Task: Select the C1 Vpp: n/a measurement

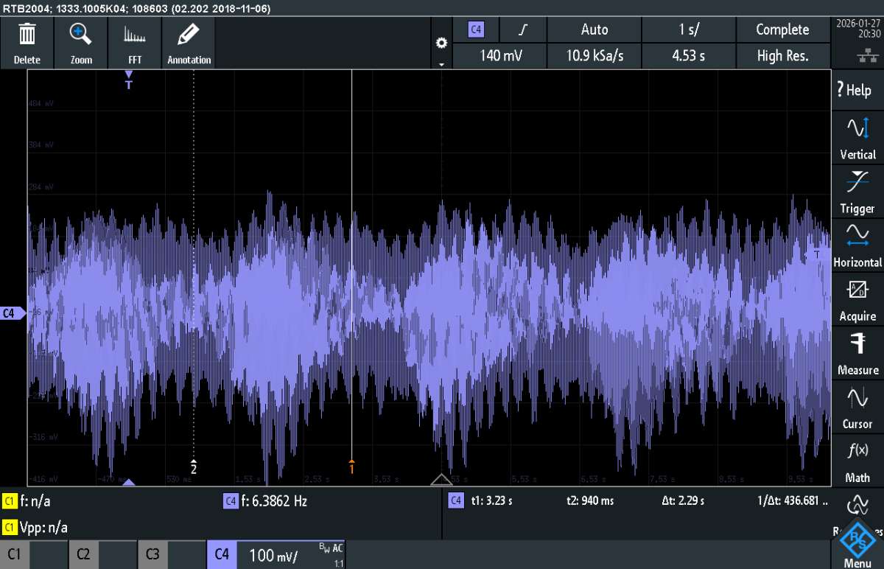Action: (36, 527)
